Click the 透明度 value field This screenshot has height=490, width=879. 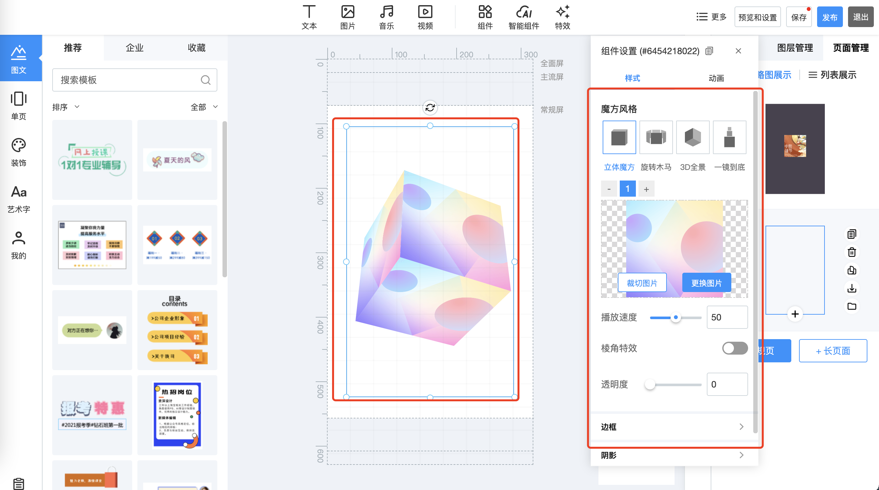pos(727,384)
